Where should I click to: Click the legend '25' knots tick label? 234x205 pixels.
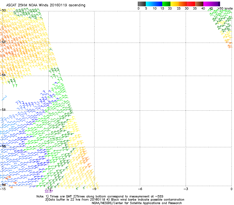179,9
